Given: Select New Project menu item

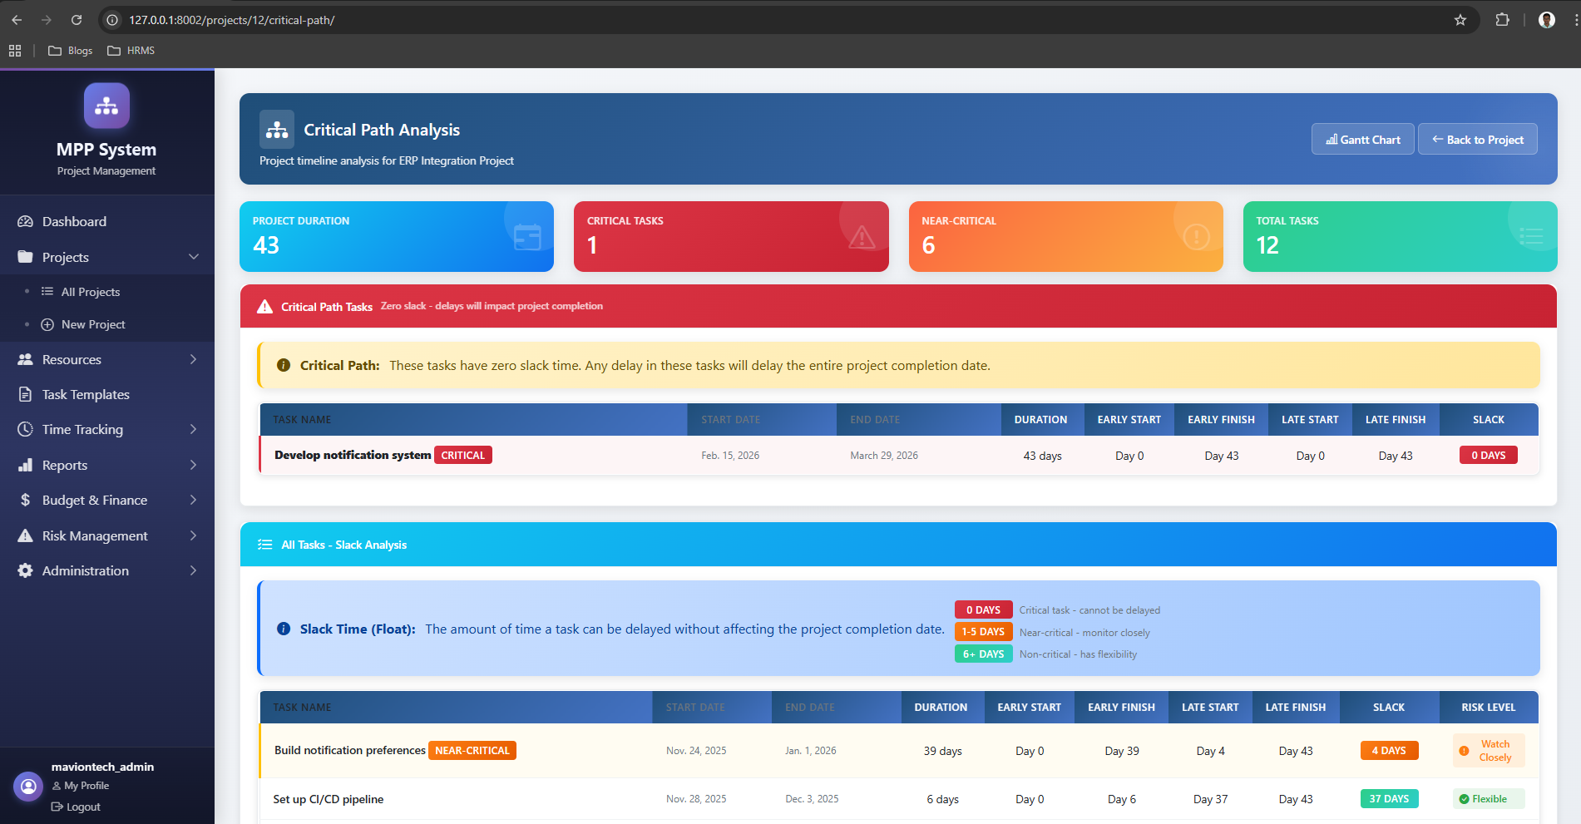Looking at the screenshot, I should pyautogui.click(x=92, y=324).
